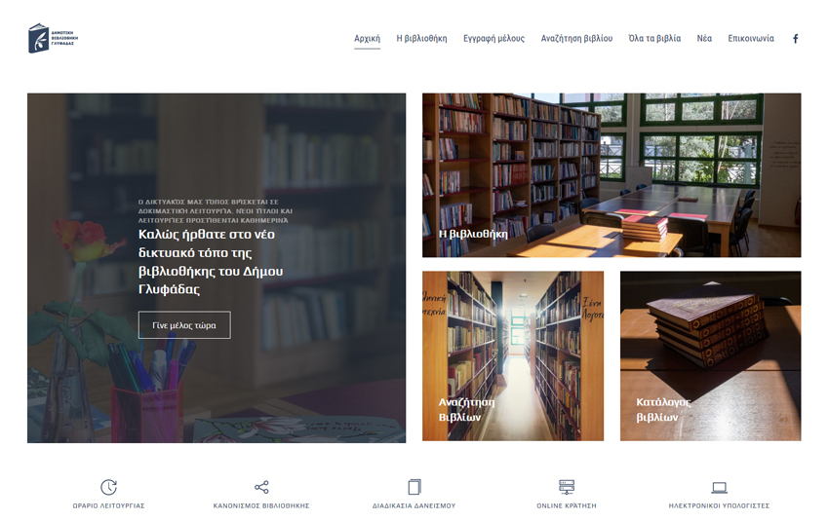The width and height of the screenshot is (829, 521).
Task: Click the laptop icon for ΗΛΕΚΤΡΟΝΙΚΟΙ ΥΠΟΛΟΓΙΣΤΕΣ
Action: click(x=719, y=487)
